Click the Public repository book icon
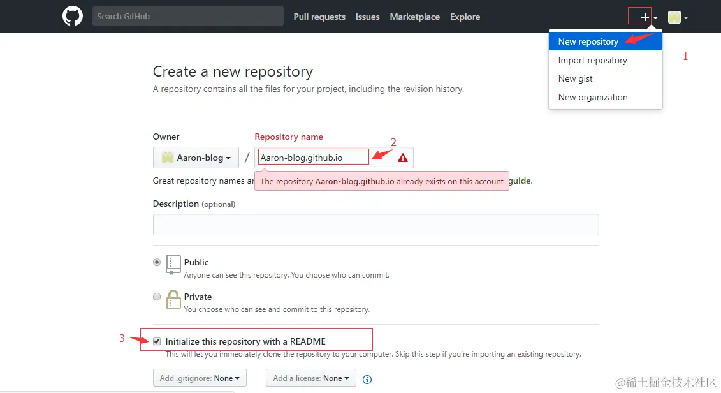721x393 pixels. coord(173,265)
